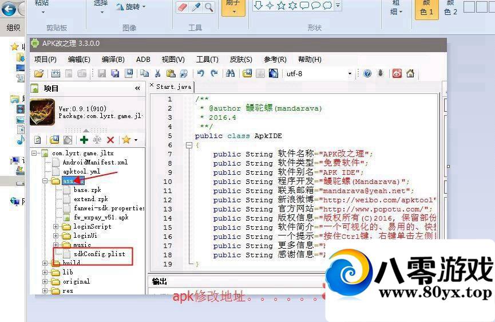Click the home house icon

tap(410, 74)
